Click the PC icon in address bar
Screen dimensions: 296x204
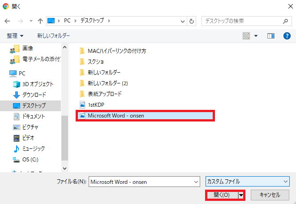click(51, 21)
